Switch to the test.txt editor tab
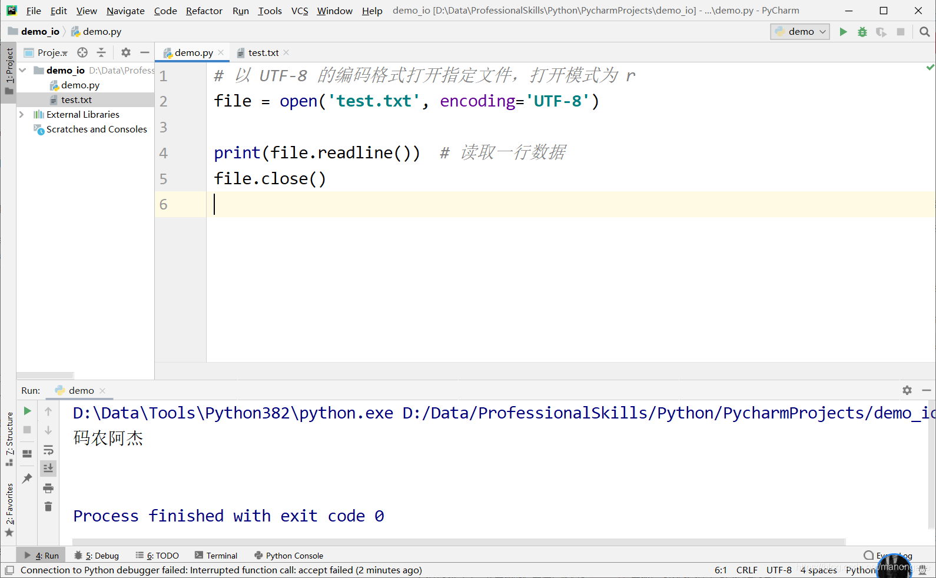 pyautogui.click(x=263, y=52)
